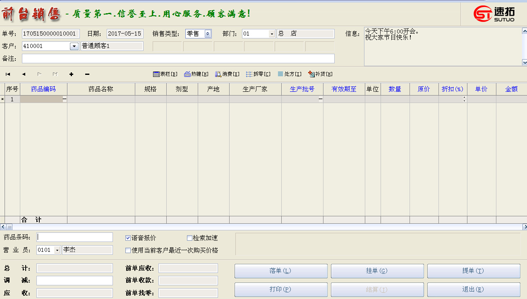The image size is (527, 299).
Task: Toggle 语音报价 checkbox
Action: (128, 238)
